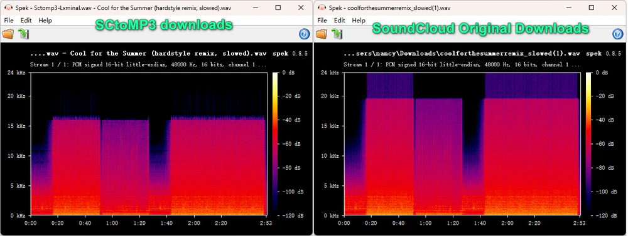628x236 pixels.
Task: Click the '10 kHz' axis label in right window
Action: pos(330,156)
